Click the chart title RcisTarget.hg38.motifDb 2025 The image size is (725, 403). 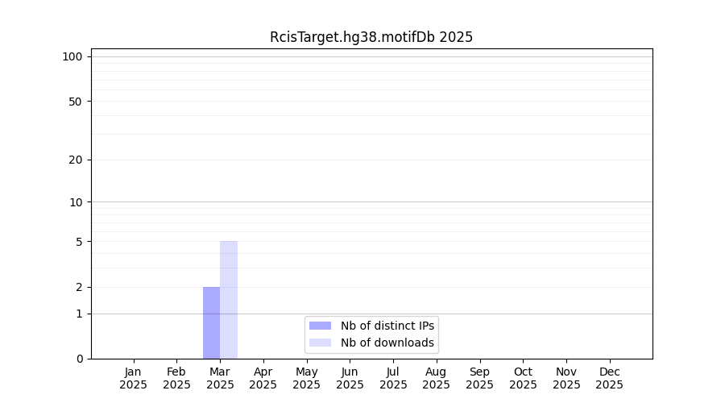tap(371, 37)
